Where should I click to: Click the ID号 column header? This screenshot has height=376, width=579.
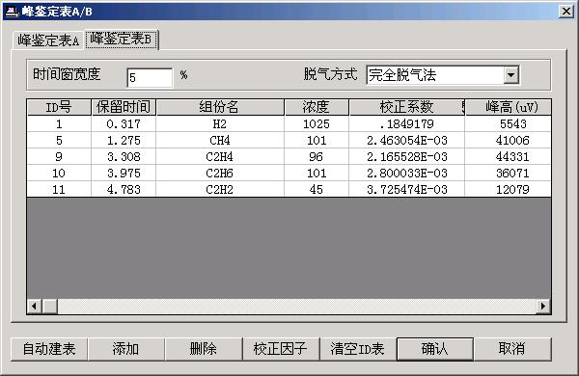59,107
